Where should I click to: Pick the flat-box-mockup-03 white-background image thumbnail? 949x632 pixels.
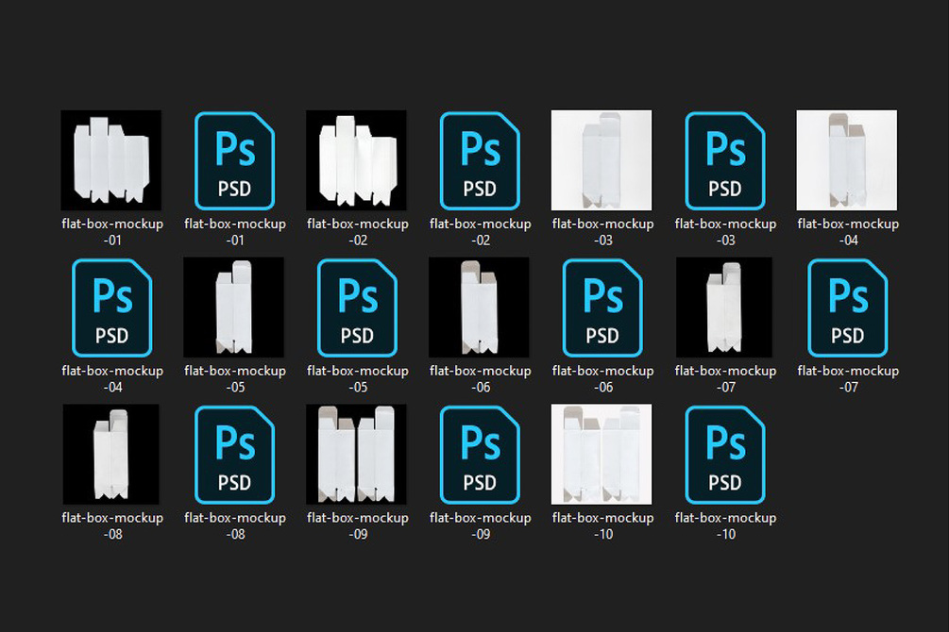(602, 160)
